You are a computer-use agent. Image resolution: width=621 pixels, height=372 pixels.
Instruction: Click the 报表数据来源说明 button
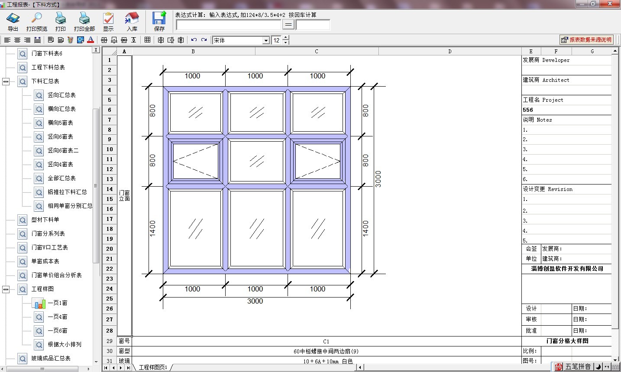(x=586, y=40)
